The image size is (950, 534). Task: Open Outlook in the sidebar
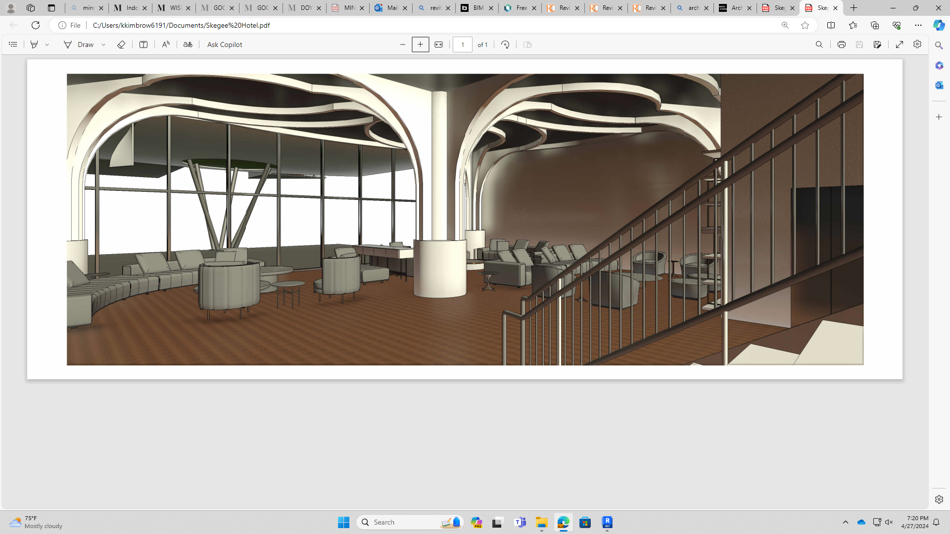coord(939,85)
